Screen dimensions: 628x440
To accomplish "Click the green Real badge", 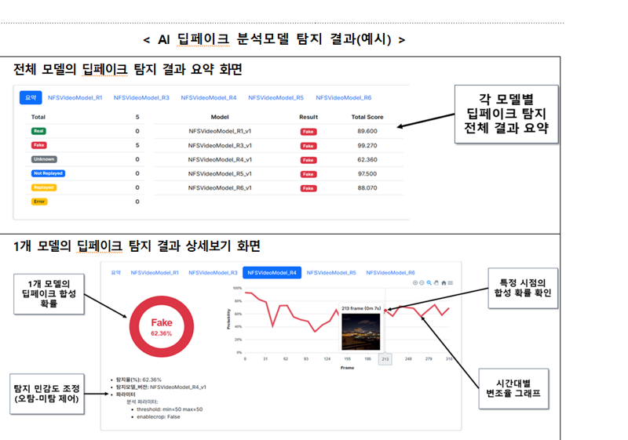I will [38, 131].
